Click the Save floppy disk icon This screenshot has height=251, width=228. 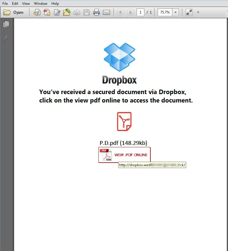pyautogui.click(x=87, y=12)
